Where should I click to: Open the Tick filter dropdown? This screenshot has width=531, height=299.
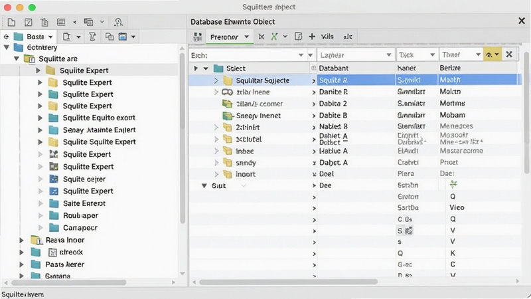(433, 54)
